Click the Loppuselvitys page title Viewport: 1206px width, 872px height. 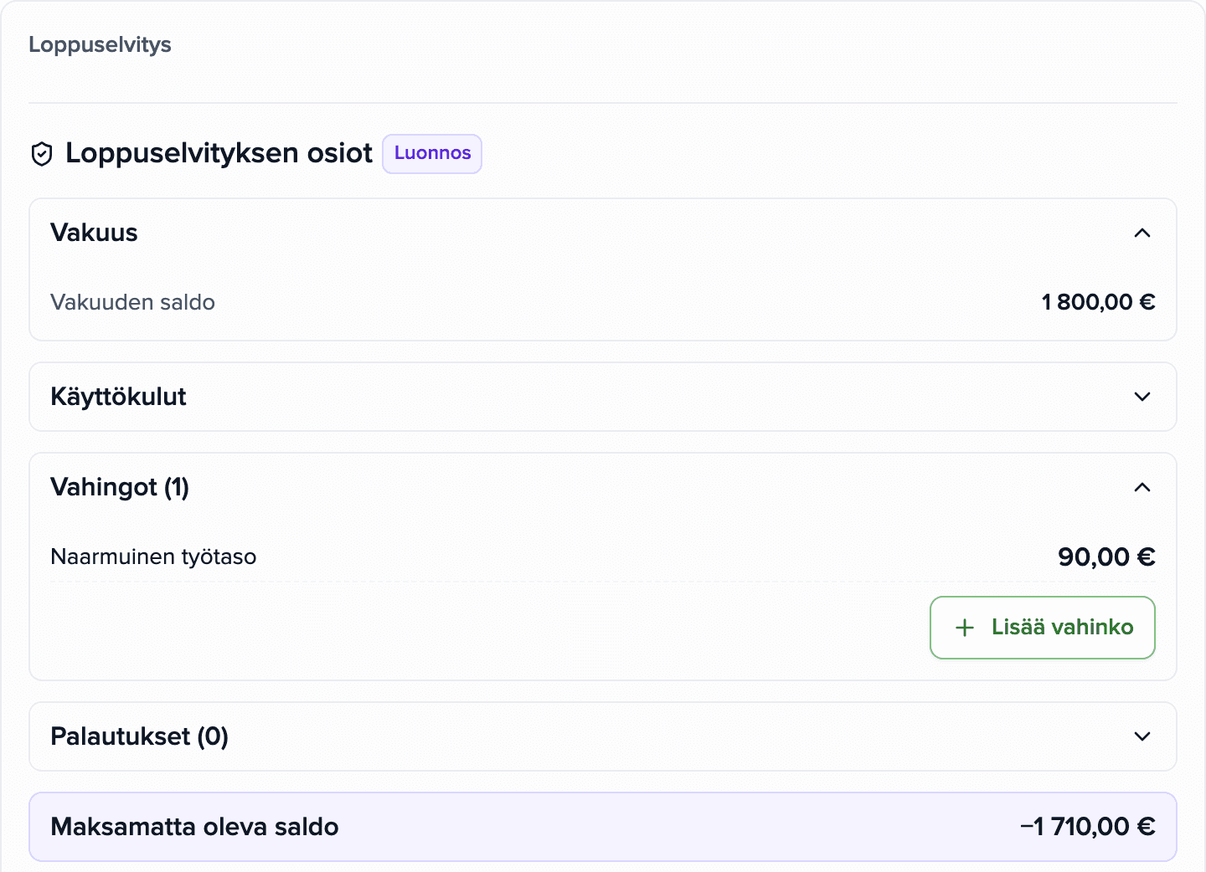(x=100, y=44)
